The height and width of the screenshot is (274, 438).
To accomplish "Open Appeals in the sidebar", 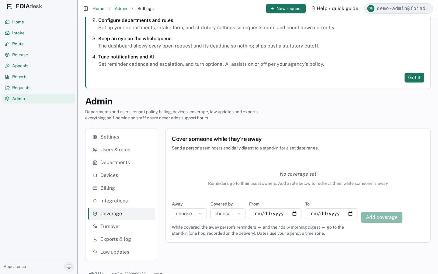I will [x=39, y=66].
